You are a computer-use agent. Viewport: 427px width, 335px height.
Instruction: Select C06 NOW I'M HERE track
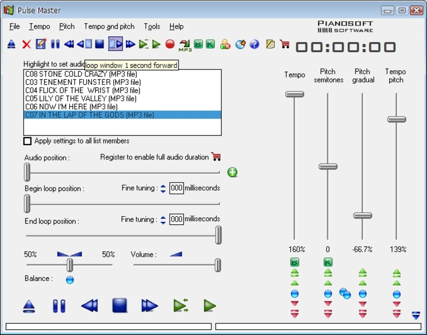pos(122,107)
